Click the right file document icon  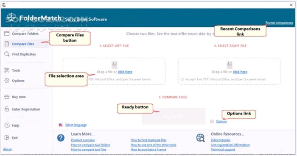pos(230,65)
